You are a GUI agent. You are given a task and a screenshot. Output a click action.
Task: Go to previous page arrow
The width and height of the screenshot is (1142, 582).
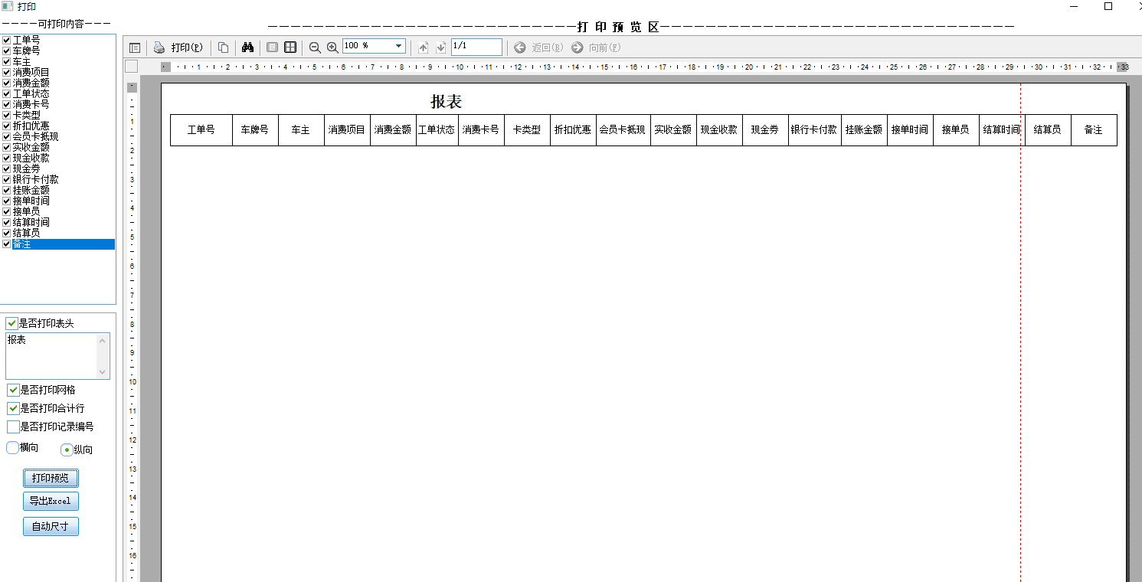423,47
